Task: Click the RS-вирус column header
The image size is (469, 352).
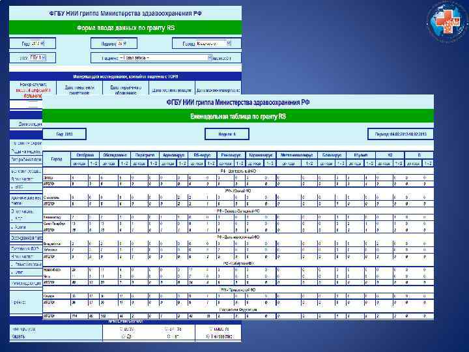Action: (x=202, y=155)
